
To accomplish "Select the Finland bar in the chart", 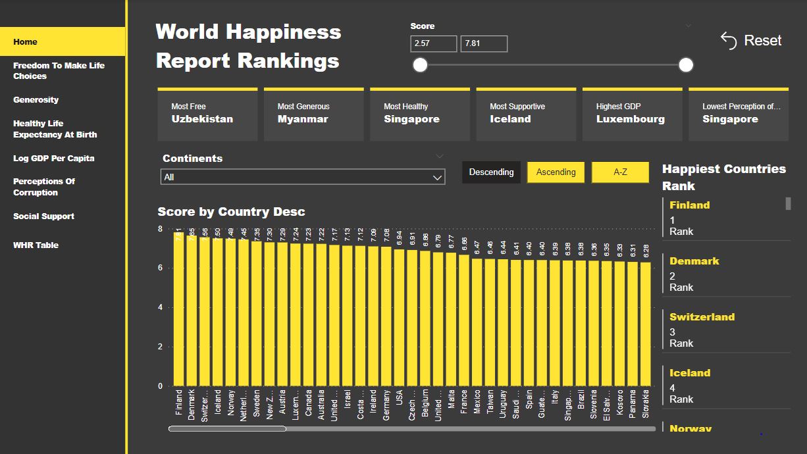I will click(178, 309).
